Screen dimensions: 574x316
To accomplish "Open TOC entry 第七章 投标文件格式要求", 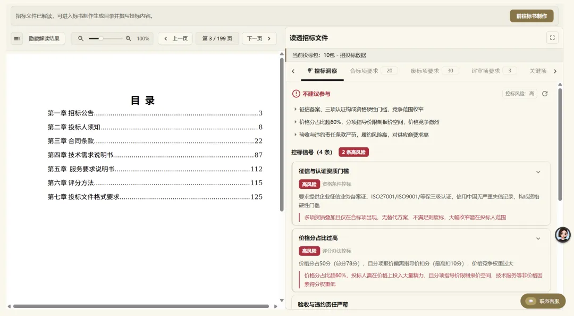I will (155, 196).
